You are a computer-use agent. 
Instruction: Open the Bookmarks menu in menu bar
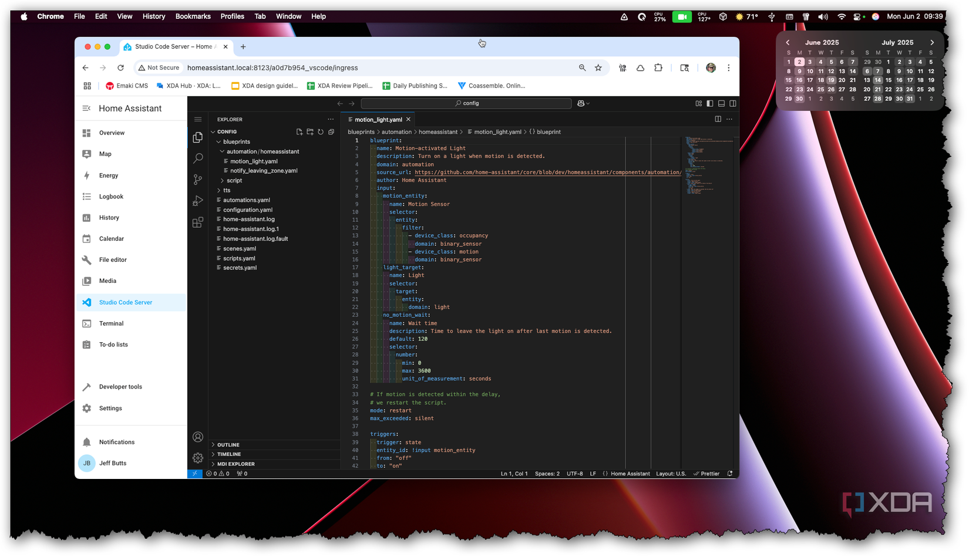[x=193, y=16]
